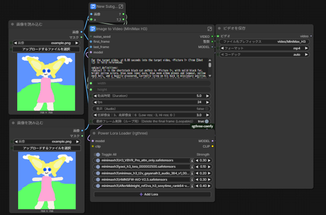Open info for minimax_h3_t2v audio lora
Image resolution: width=326 pixels, height=215 pixels.
point(192,173)
